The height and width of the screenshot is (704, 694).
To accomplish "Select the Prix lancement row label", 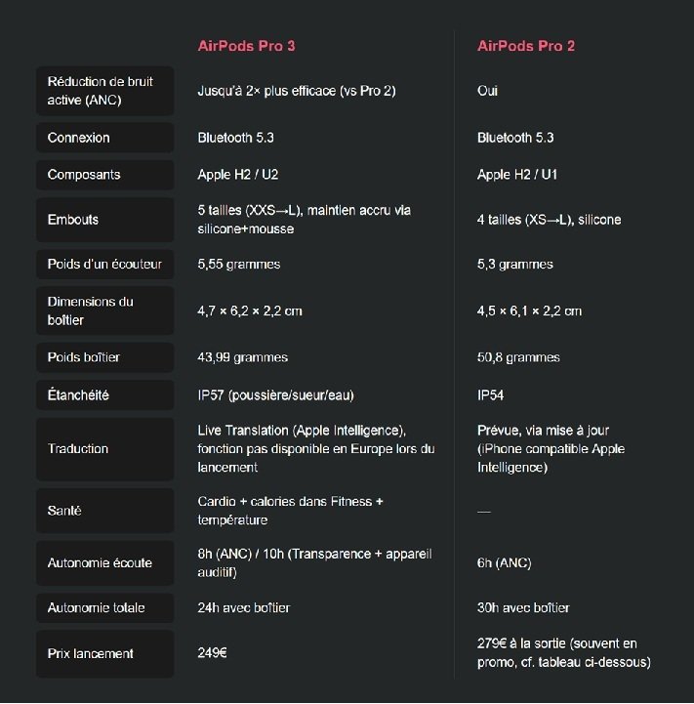I will click(x=91, y=653).
